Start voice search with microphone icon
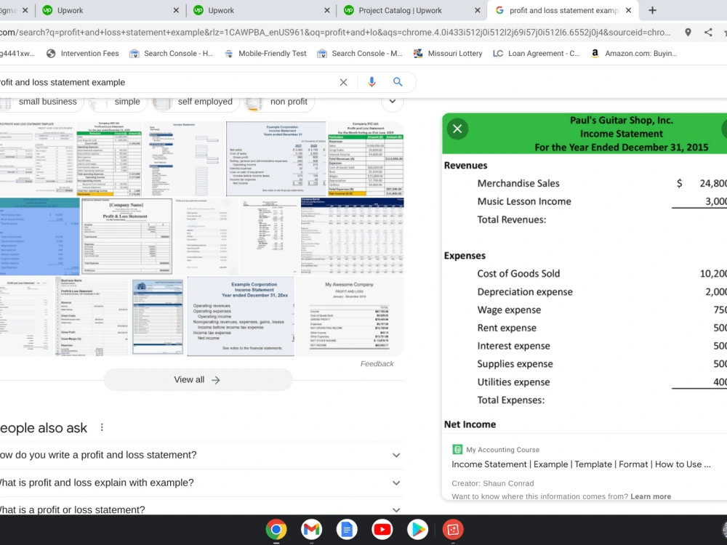 click(x=371, y=82)
